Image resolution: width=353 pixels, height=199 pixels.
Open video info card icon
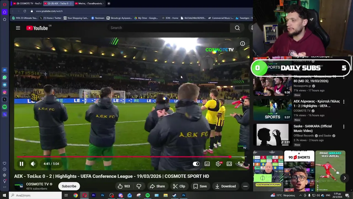242,43
